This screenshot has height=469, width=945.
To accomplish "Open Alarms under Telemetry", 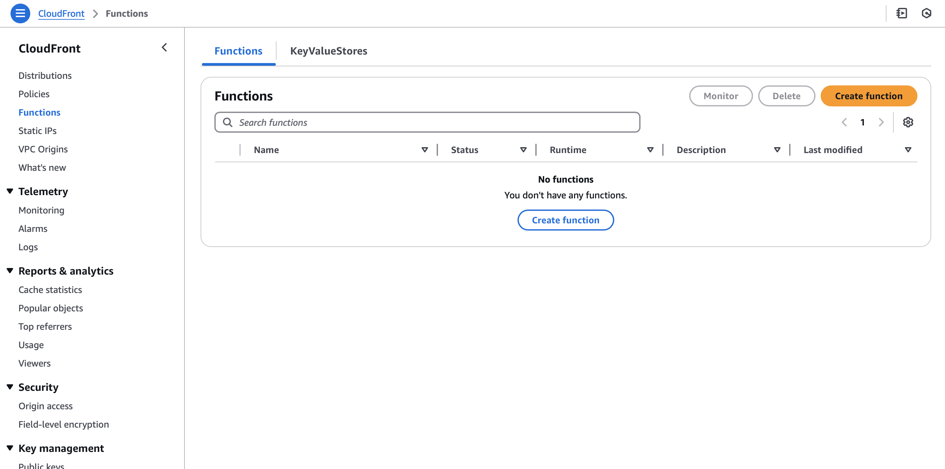I will 33,229.
